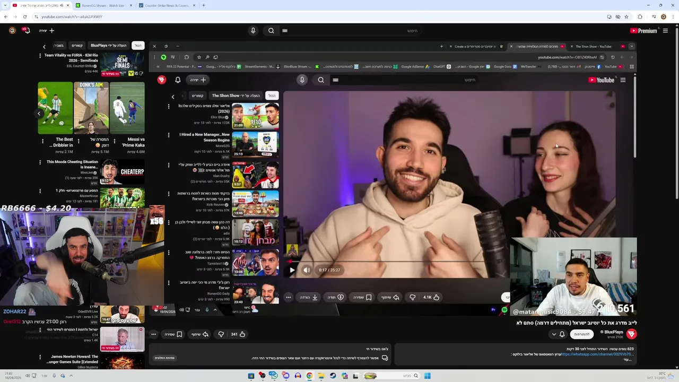Screen dimensions: 679x382
Task: Switch to the RonenGG Stream browser tab
Action: coord(103,5)
